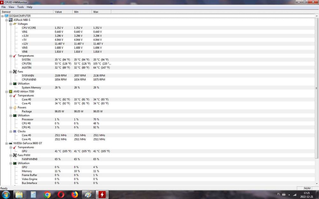Screen dimensions: 319x199
Task: Click the scrollbar down arrow
Action: pyautogui.click(x=316, y=184)
